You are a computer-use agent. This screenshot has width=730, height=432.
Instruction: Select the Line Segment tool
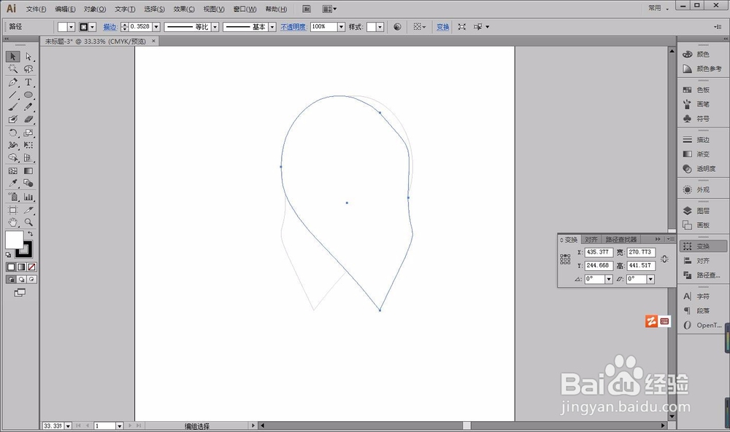[x=12, y=95]
